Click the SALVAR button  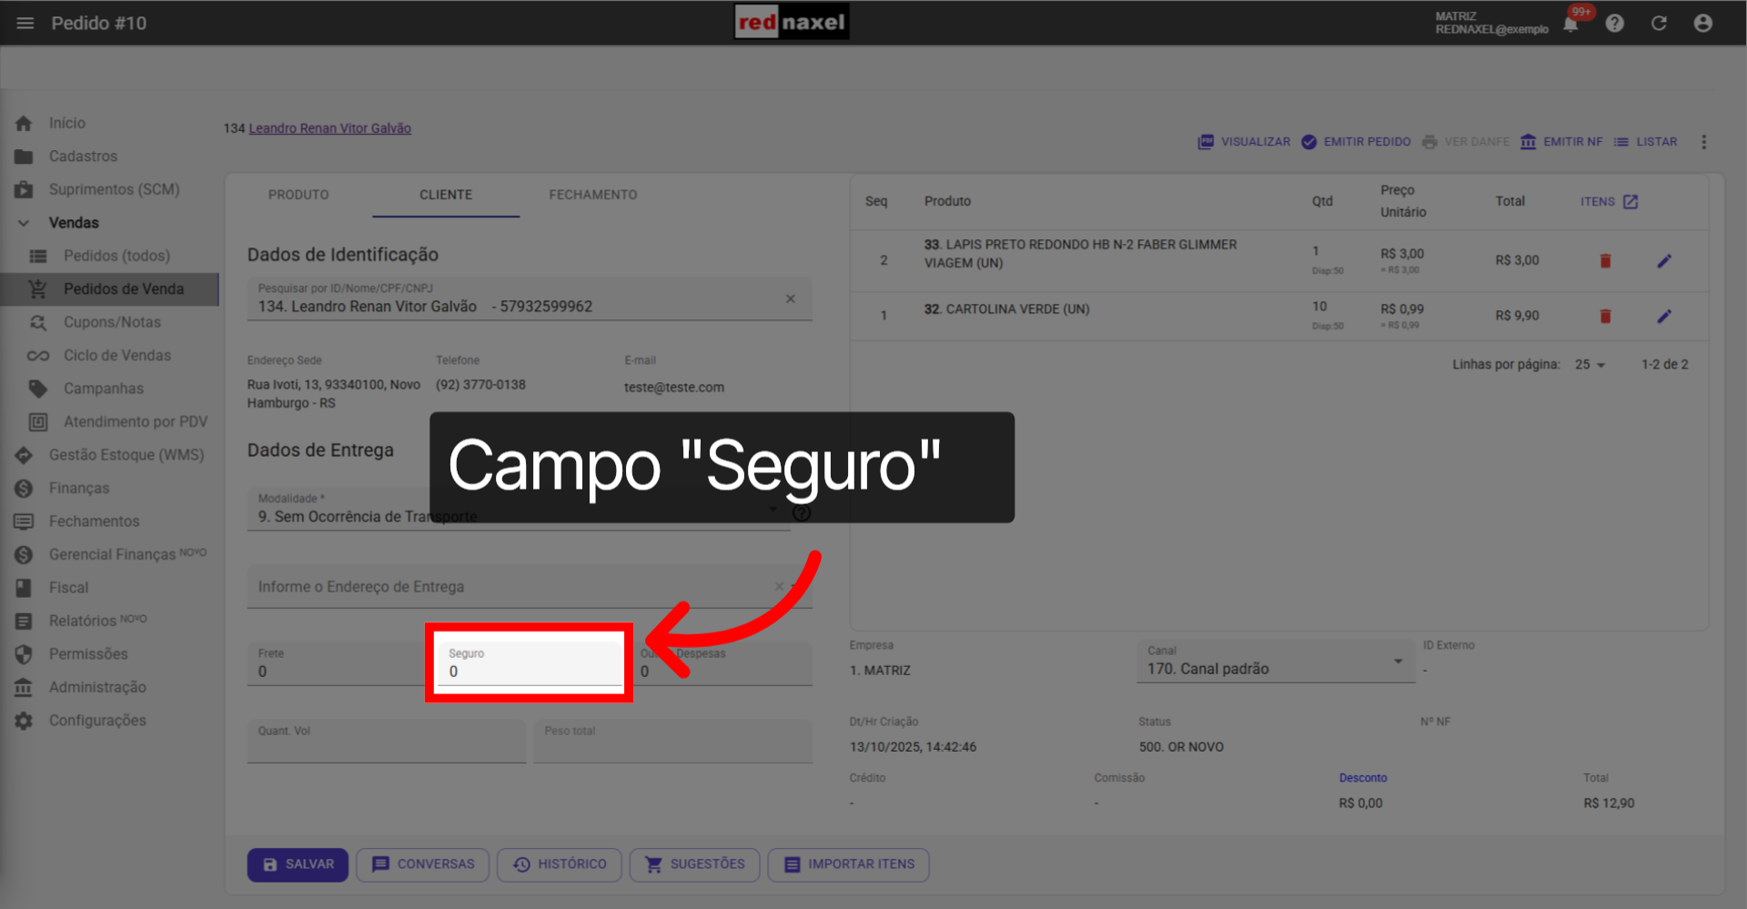298,864
